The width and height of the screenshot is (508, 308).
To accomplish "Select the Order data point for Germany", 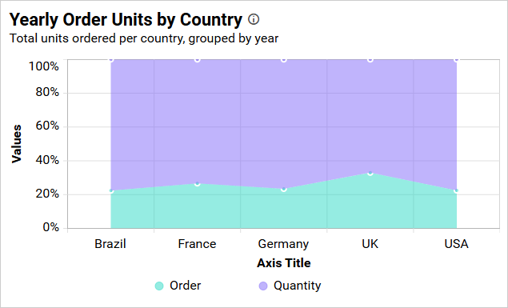I will (x=284, y=189).
